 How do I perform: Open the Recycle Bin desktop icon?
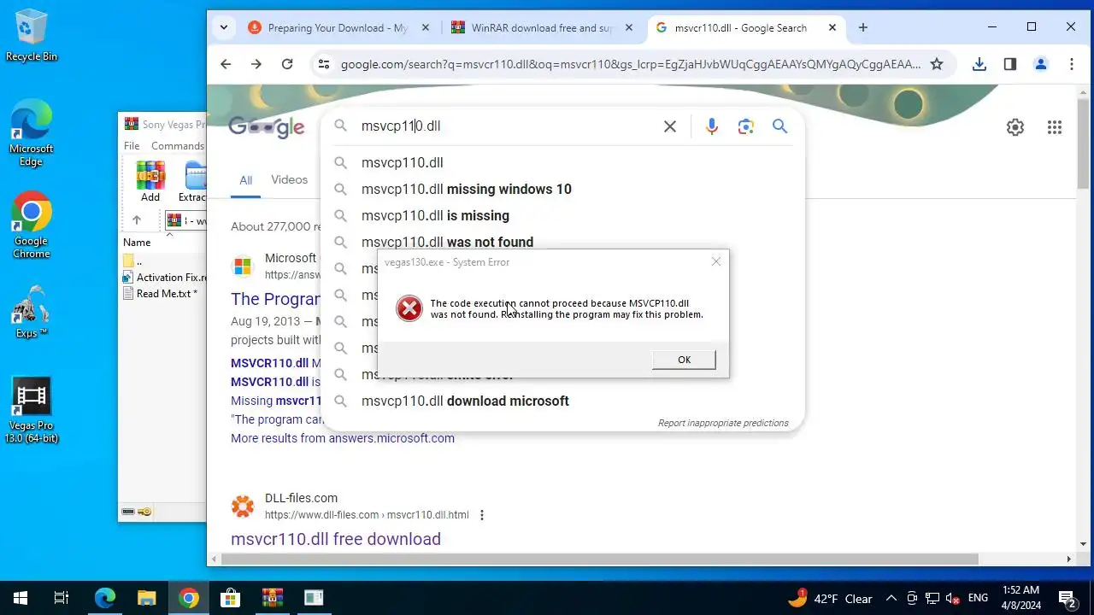click(x=32, y=36)
